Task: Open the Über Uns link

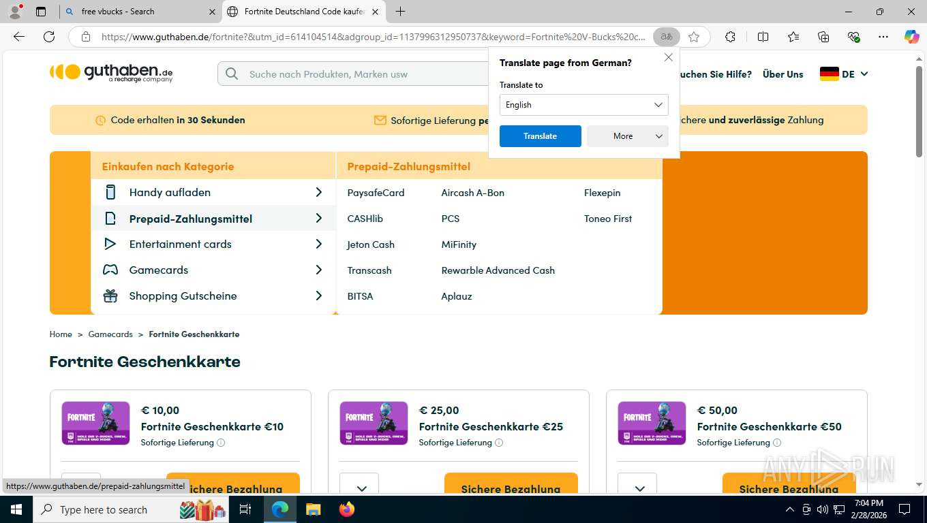Action: coord(783,74)
